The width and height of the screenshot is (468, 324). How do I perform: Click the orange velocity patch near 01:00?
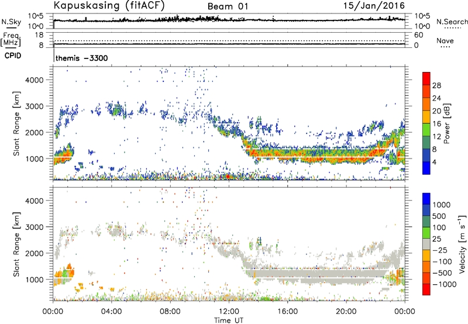(x=64, y=274)
